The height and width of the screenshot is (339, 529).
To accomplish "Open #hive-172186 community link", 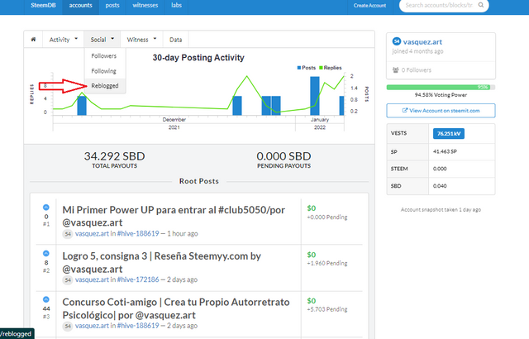I will pyautogui.click(x=138, y=279).
